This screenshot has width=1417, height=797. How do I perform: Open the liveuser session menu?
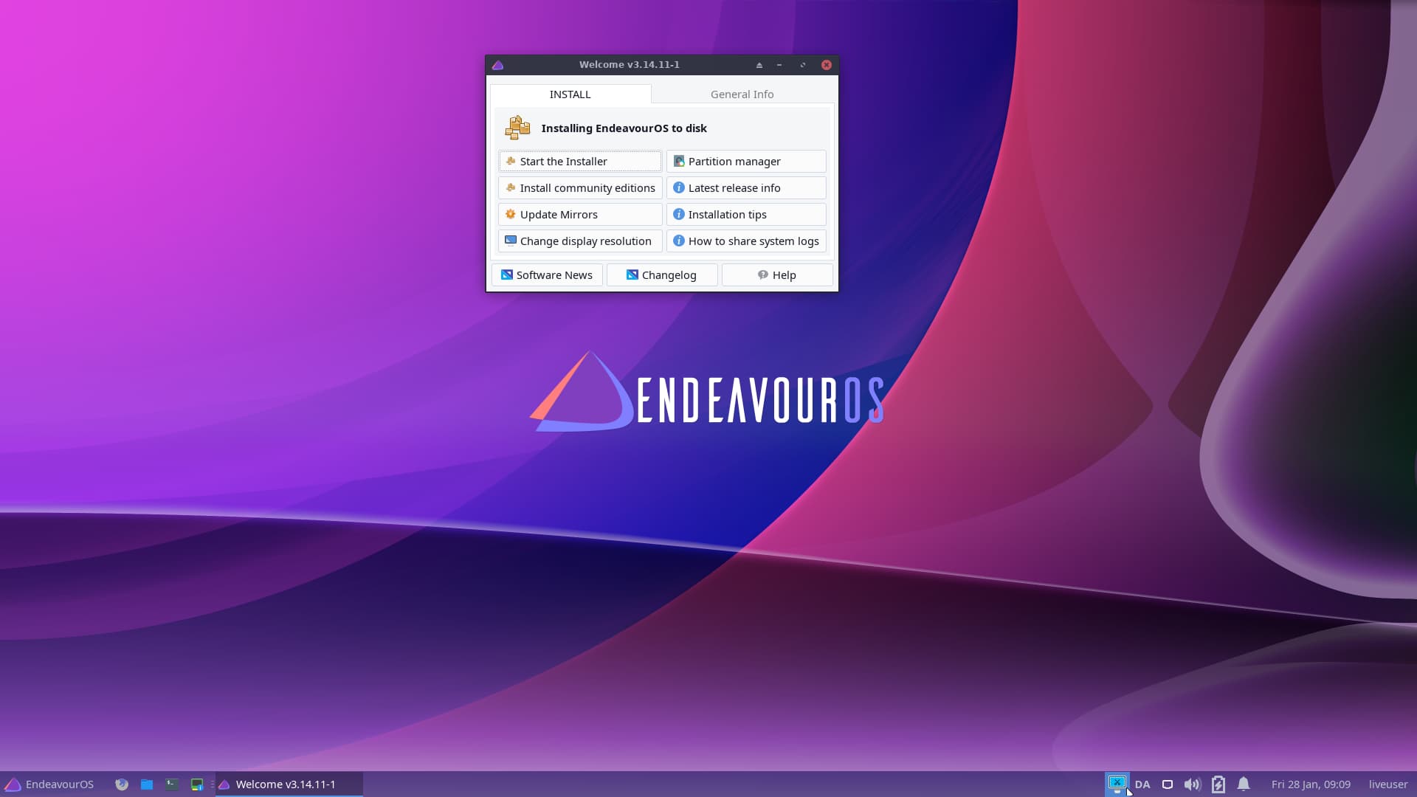[x=1388, y=784]
